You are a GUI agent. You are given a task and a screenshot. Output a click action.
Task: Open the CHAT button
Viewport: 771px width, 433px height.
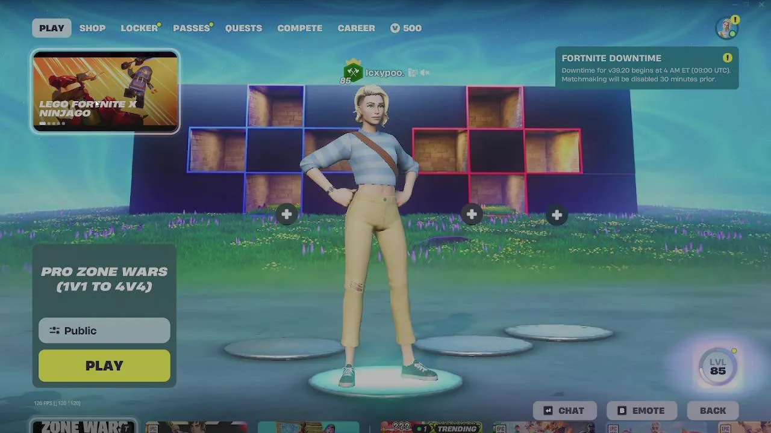(x=565, y=410)
